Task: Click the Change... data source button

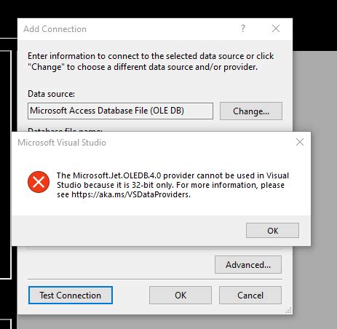Action: [x=251, y=111]
